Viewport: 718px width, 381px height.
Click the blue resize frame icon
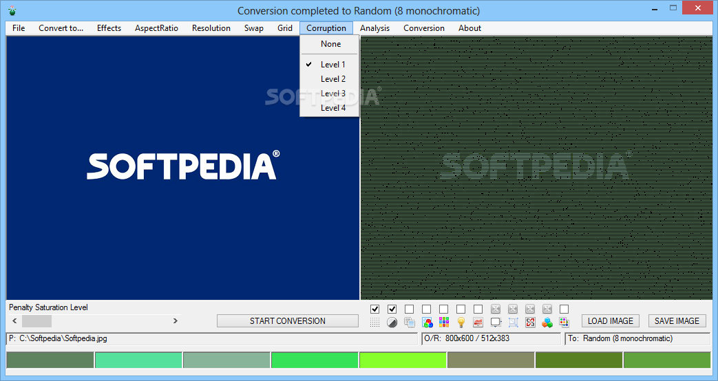click(x=513, y=322)
